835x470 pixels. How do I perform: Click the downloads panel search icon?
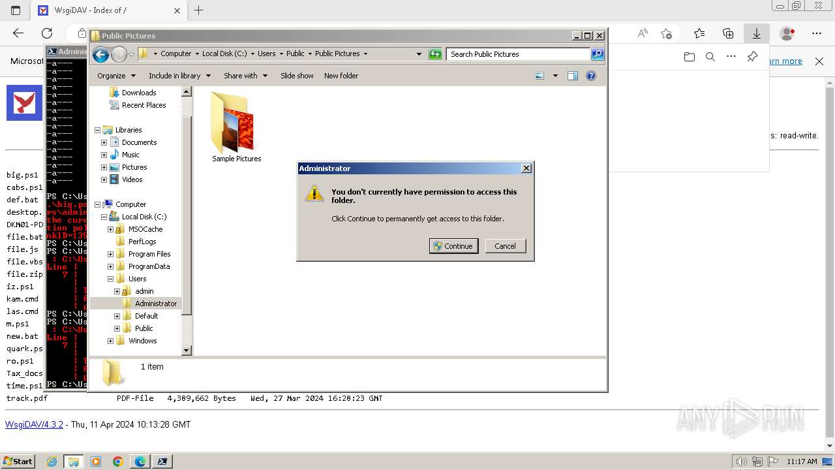click(x=710, y=57)
